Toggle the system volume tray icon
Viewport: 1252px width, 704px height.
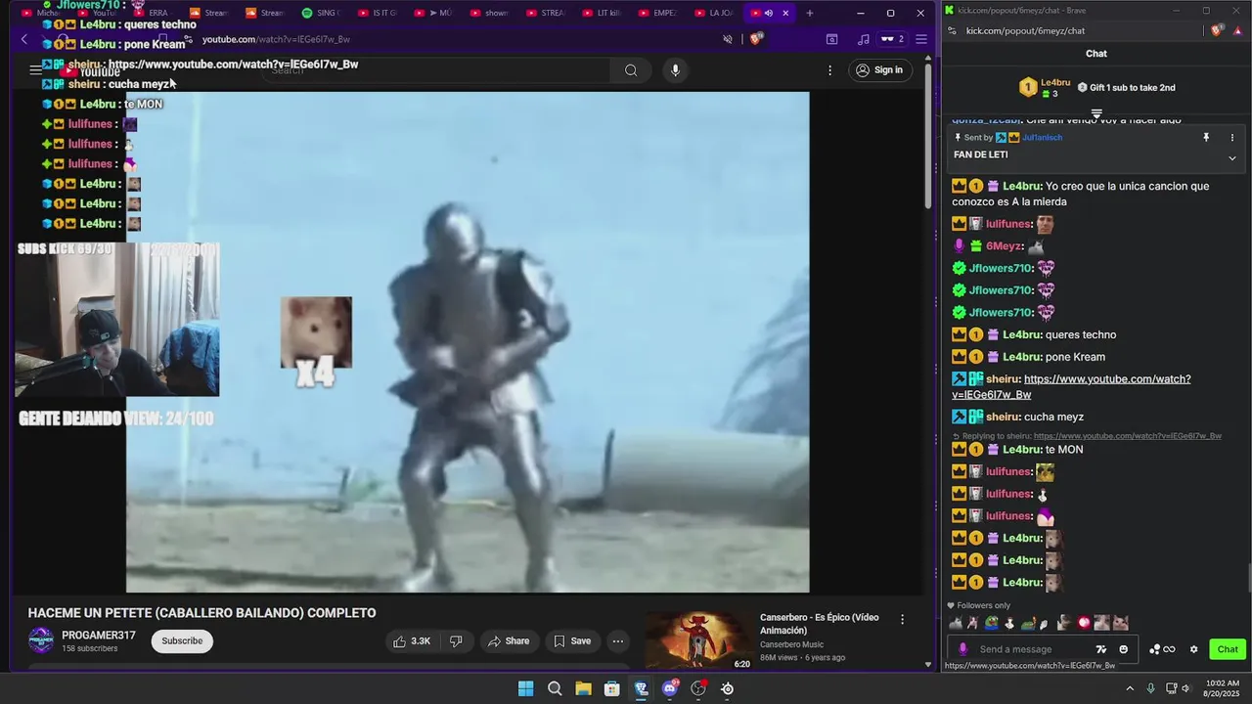click(1186, 688)
